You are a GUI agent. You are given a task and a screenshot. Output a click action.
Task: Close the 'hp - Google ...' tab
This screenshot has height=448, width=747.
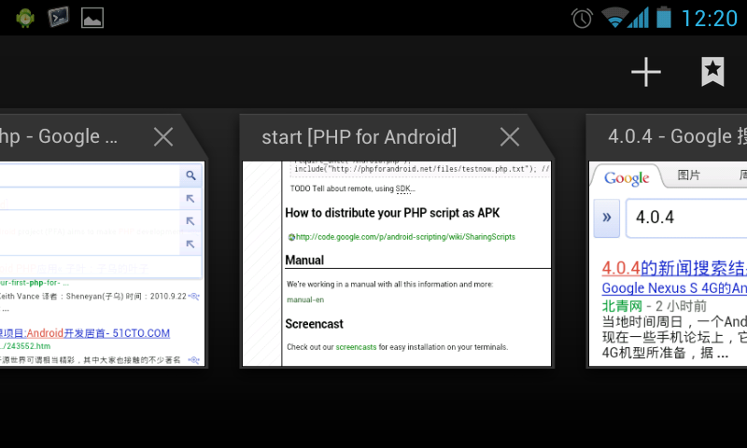163,137
